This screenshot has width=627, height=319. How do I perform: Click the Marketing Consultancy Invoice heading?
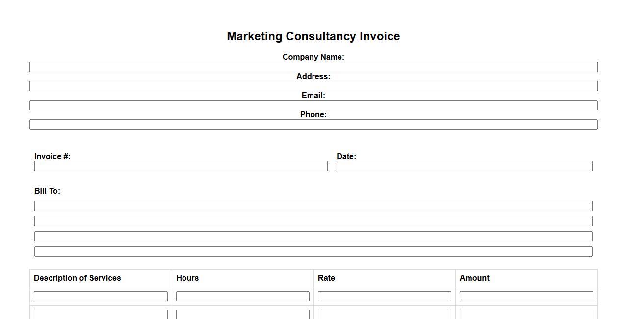click(x=313, y=36)
